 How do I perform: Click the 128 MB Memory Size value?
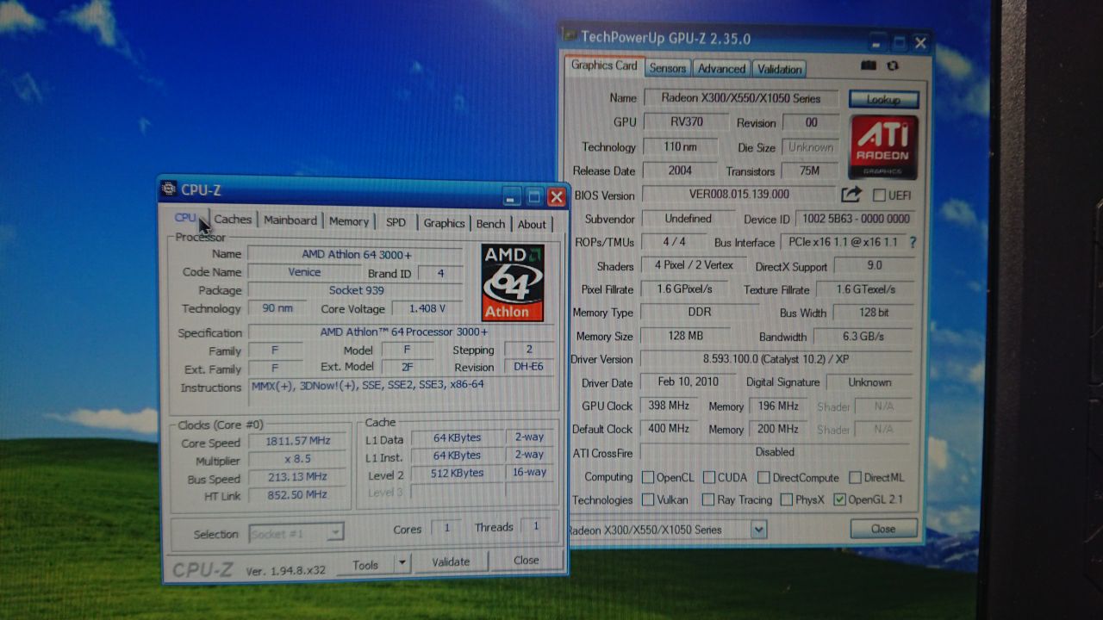[x=685, y=336]
